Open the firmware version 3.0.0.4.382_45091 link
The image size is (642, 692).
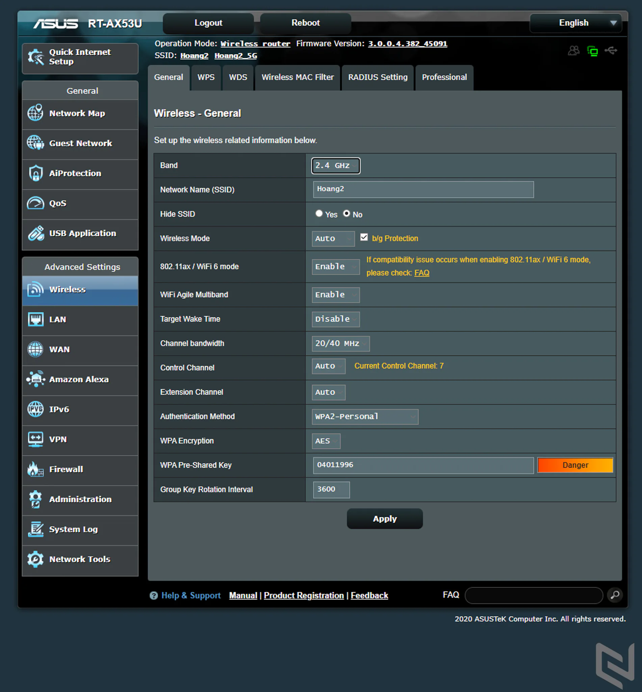[x=408, y=44]
